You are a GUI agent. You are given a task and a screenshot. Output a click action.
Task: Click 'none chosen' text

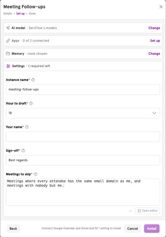click(x=37, y=54)
